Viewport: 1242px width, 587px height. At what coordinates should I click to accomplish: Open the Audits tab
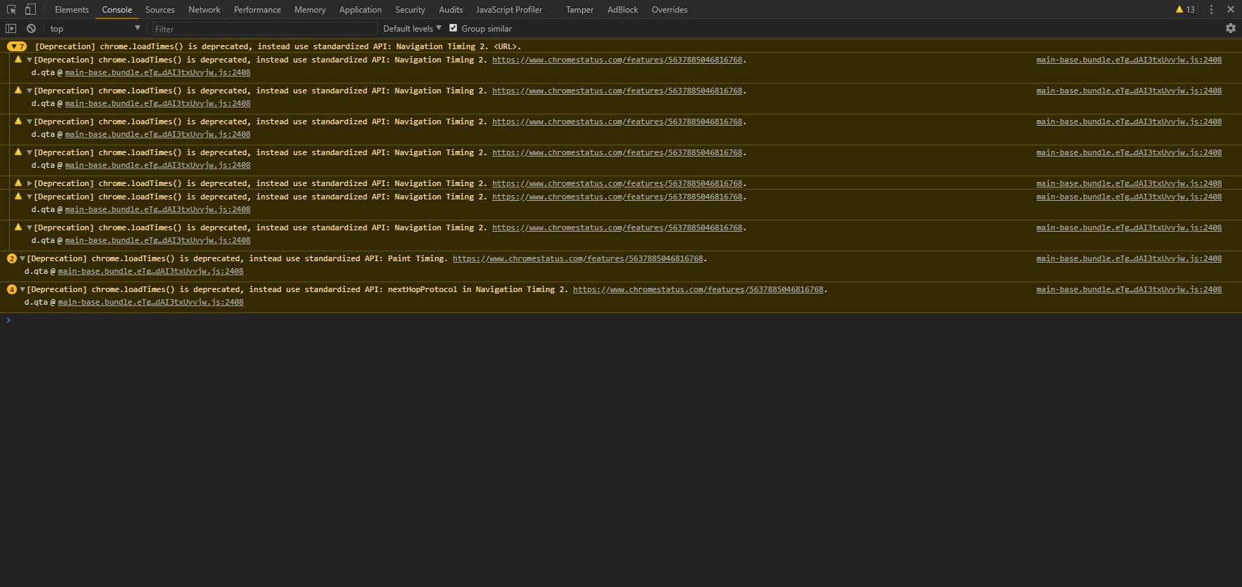coord(451,10)
